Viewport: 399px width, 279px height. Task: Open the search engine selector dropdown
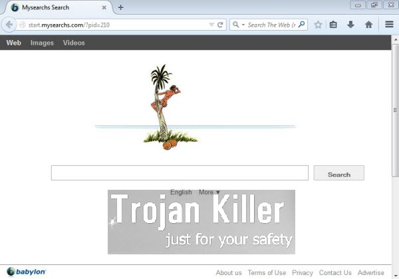238,25
